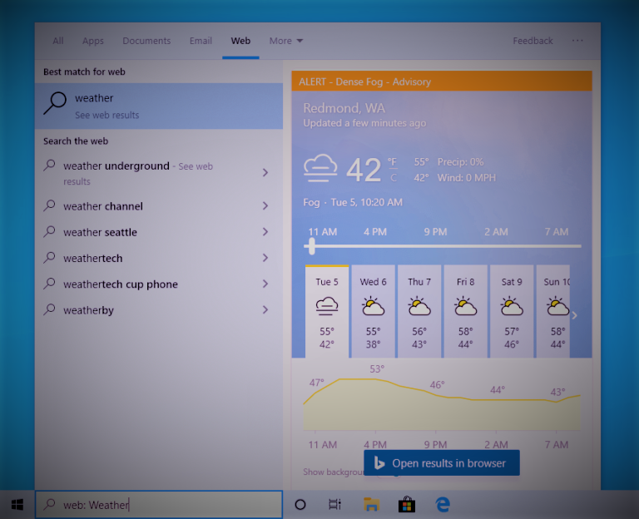Image resolution: width=639 pixels, height=519 pixels.
Task: Expand weathertech suggestion arrow
Action: [265, 258]
